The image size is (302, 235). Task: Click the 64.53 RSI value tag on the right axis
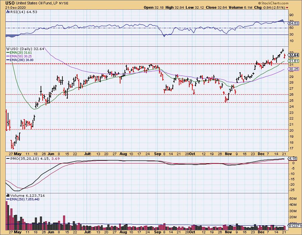coord(294,23)
